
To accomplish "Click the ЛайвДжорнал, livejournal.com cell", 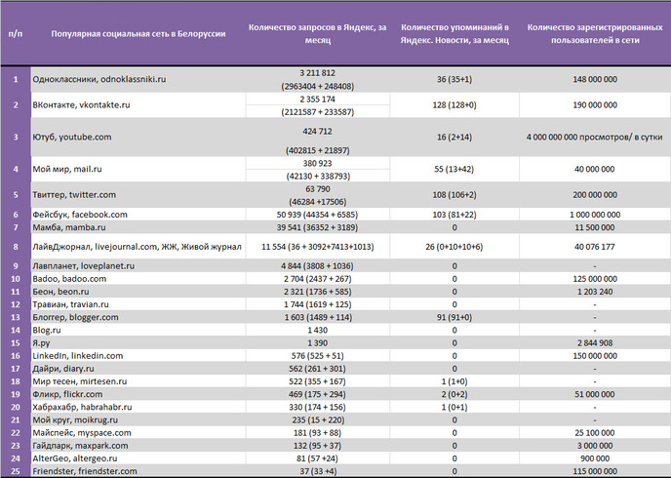I will click(x=138, y=247).
